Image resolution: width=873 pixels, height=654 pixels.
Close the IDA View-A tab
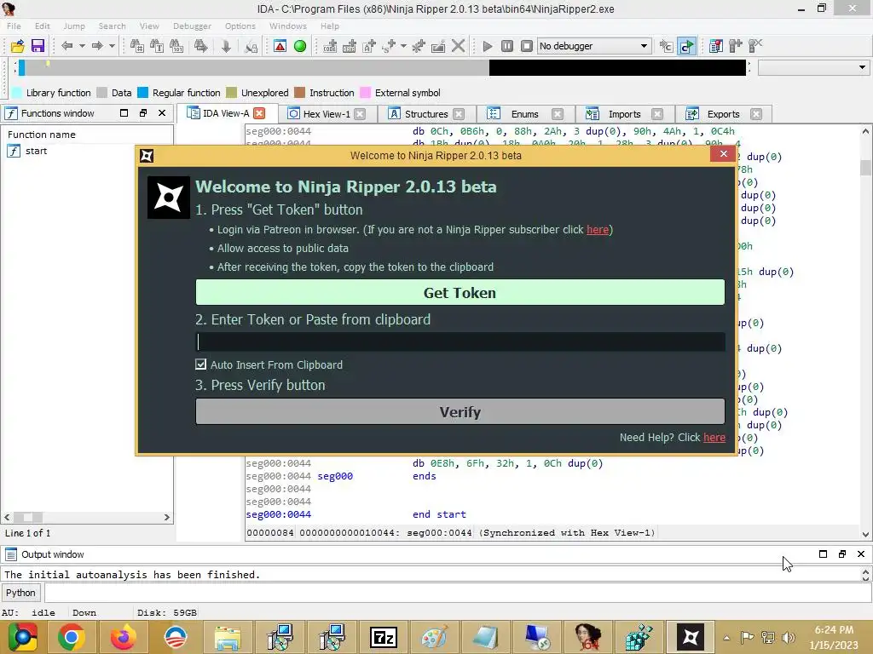click(259, 113)
